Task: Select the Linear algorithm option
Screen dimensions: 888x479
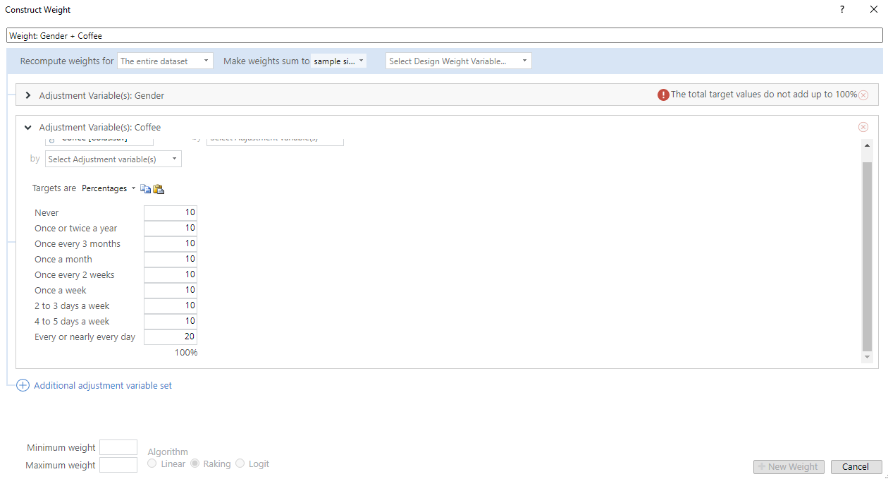Action: [x=152, y=463]
